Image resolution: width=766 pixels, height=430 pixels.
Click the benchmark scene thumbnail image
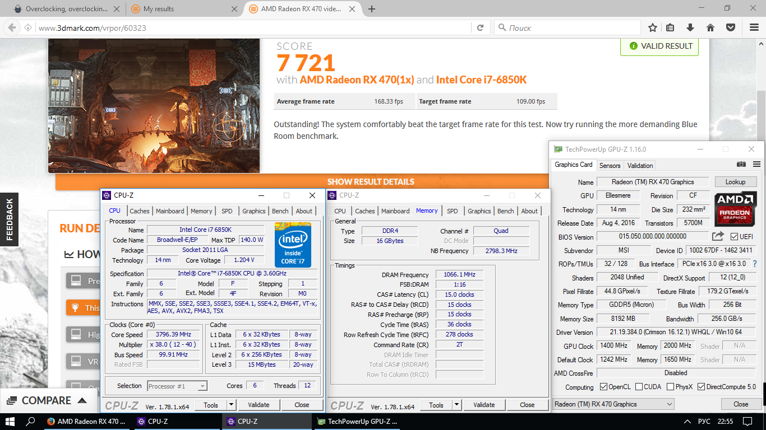point(154,105)
